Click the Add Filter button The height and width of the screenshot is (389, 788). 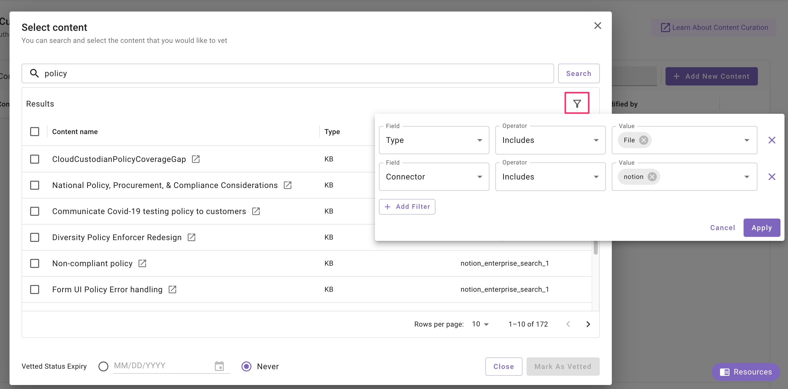pyautogui.click(x=407, y=207)
